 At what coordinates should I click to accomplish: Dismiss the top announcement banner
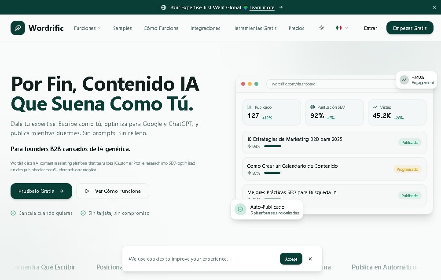(x=434, y=7)
